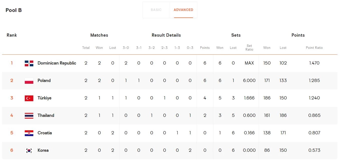Click the Croatia team name
This screenshot has height=164, width=340.
(x=45, y=133)
